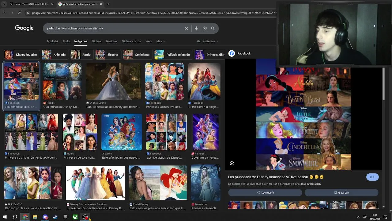Open File Explorer from the taskbar

[x=35, y=217]
